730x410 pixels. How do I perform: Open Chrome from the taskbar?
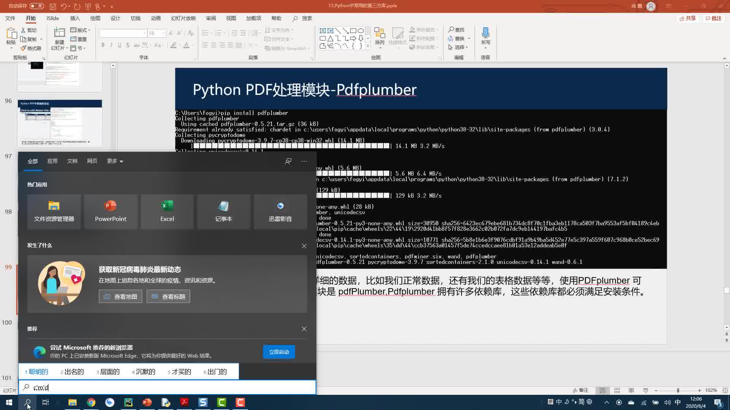click(x=91, y=402)
